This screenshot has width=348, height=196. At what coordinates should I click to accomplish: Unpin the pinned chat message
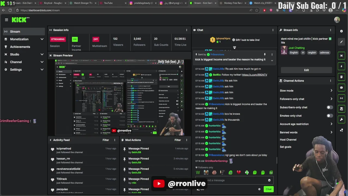265,54
